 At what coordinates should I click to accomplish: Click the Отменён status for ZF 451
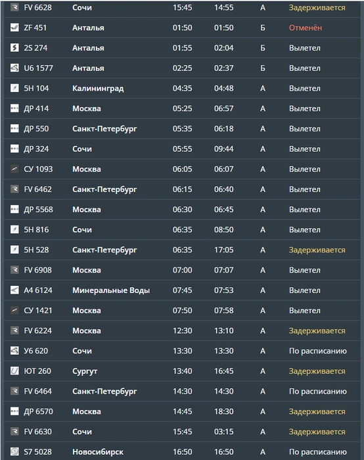(306, 28)
